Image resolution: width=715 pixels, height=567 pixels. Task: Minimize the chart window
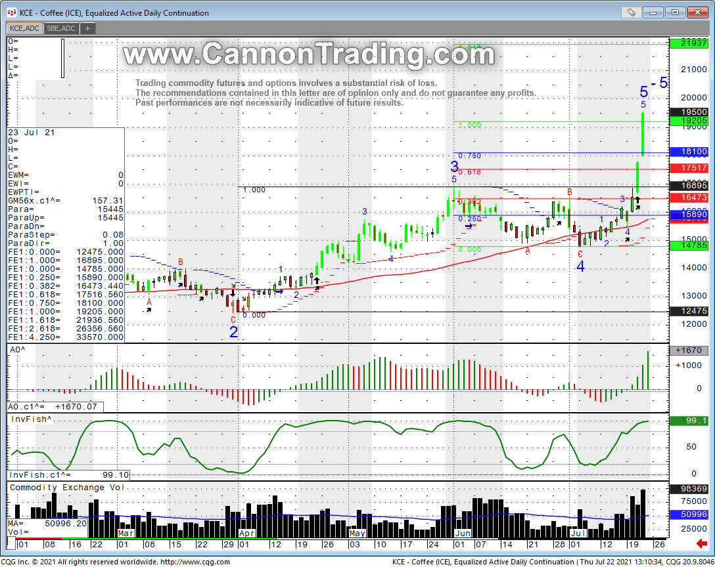655,12
